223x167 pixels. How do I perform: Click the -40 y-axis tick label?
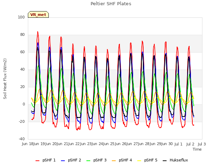coord(22,139)
